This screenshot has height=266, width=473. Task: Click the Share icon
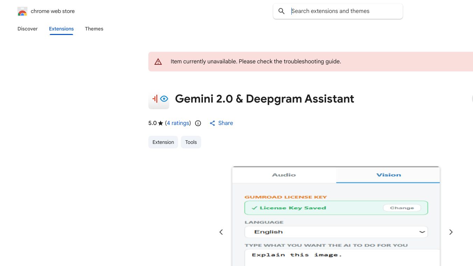pos(212,123)
